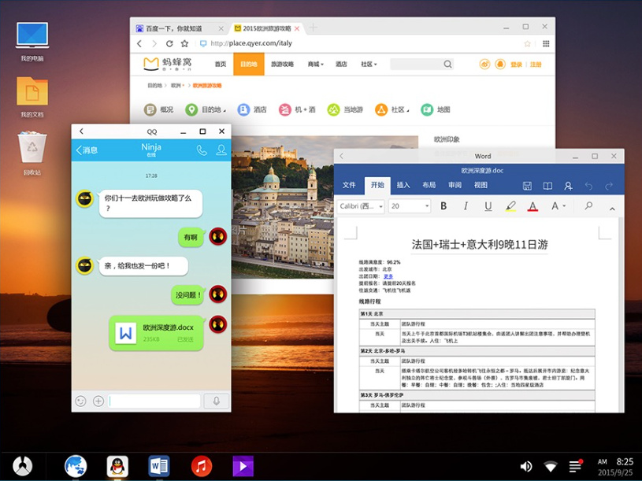
Task: Click the star at address bar right end
Action: (x=527, y=43)
